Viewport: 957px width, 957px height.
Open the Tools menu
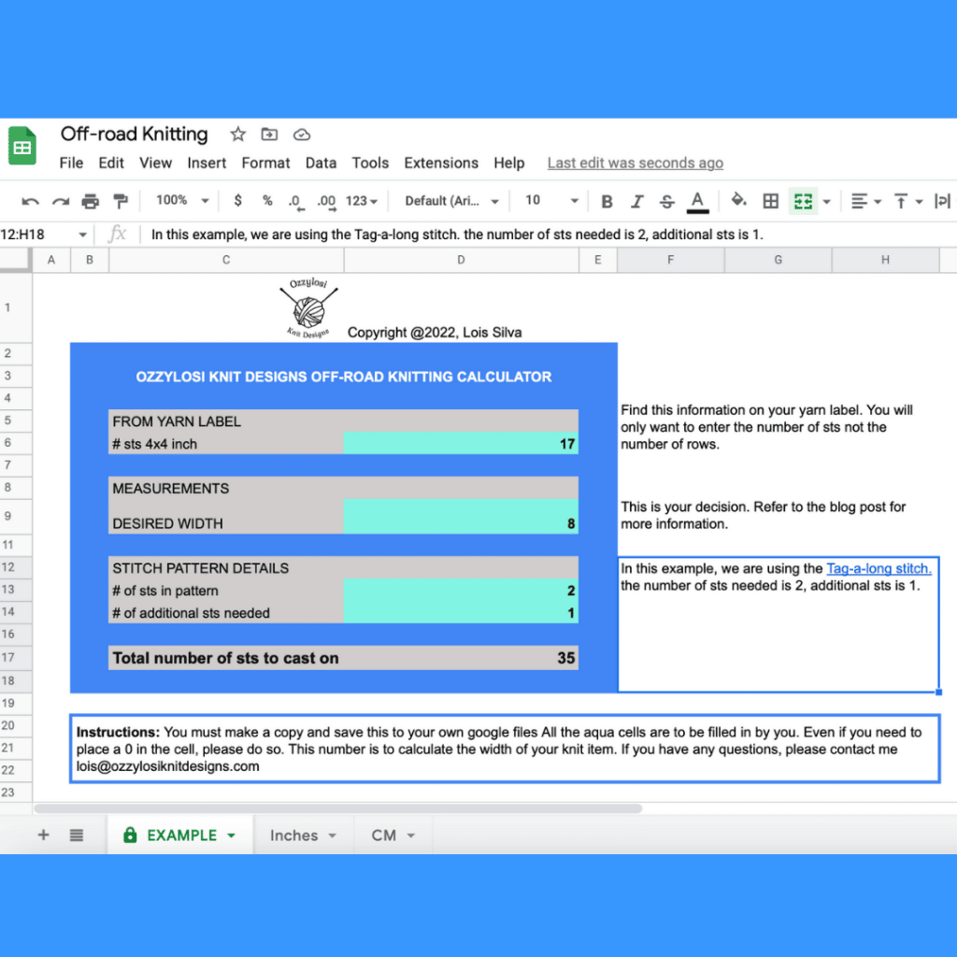pyautogui.click(x=370, y=163)
